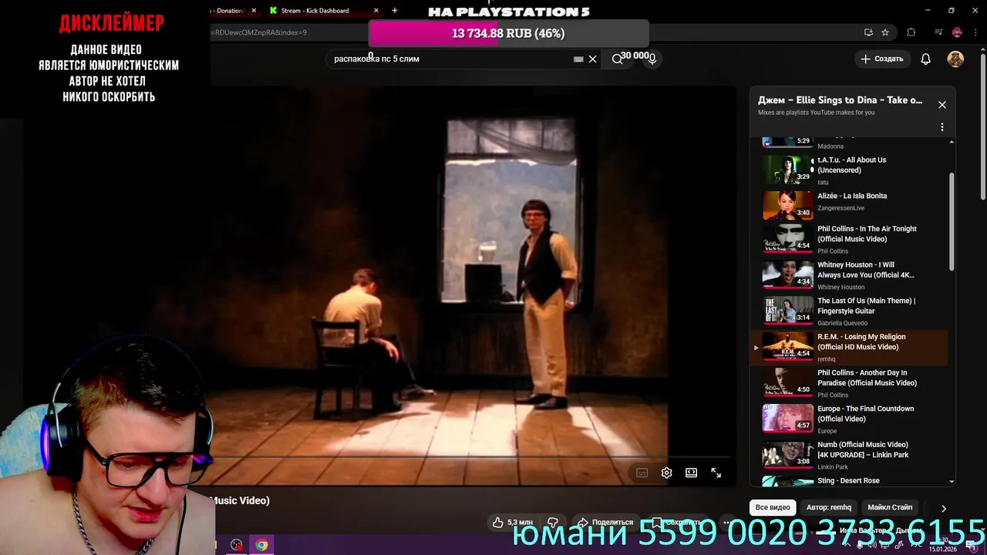Run search with the magnifier icon
The width and height of the screenshot is (987, 555).
click(617, 59)
